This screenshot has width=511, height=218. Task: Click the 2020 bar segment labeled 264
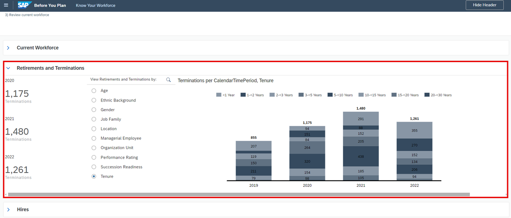(x=307, y=148)
